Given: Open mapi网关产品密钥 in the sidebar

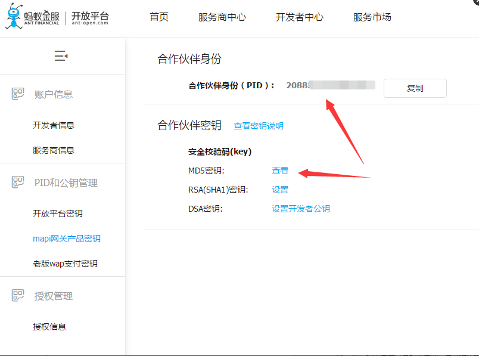Looking at the screenshot, I should point(67,239).
